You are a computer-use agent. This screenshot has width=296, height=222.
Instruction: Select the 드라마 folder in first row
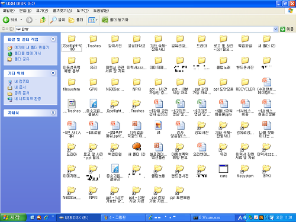(202, 38)
